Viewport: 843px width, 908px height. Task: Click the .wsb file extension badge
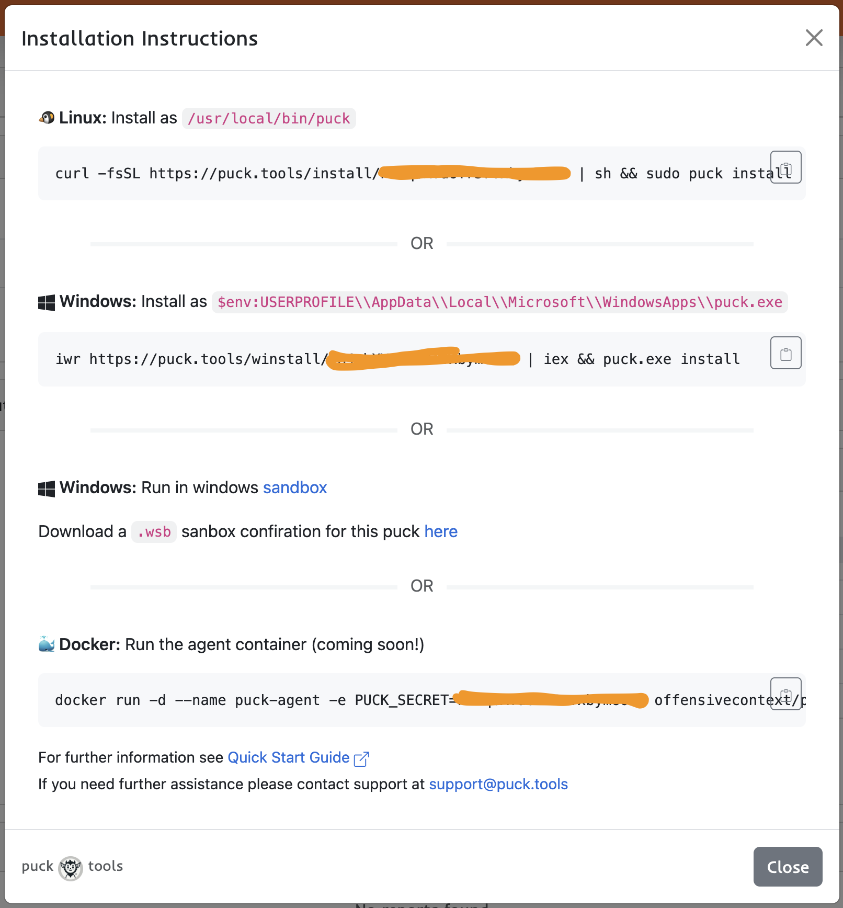tap(154, 532)
